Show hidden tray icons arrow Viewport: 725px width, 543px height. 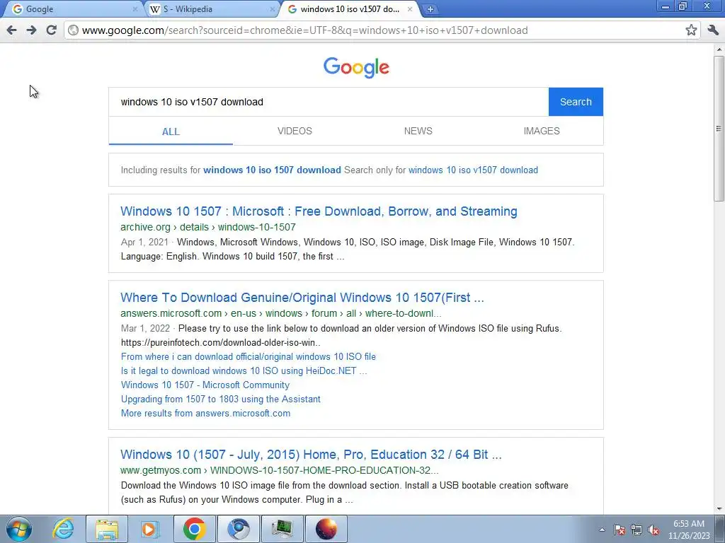pos(602,530)
